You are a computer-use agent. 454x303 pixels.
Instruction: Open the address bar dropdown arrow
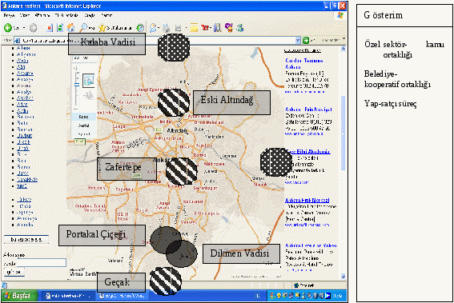coord(298,40)
